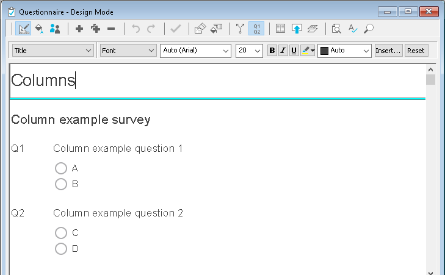This screenshot has width=445, height=275.
Task: Toggle the Q1 Q2 numbering icon
Action: click(x=256, y=29)
